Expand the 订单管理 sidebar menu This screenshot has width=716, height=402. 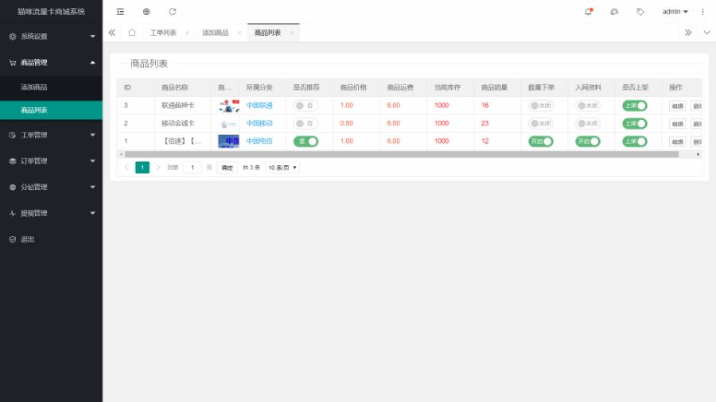(51, 161)
